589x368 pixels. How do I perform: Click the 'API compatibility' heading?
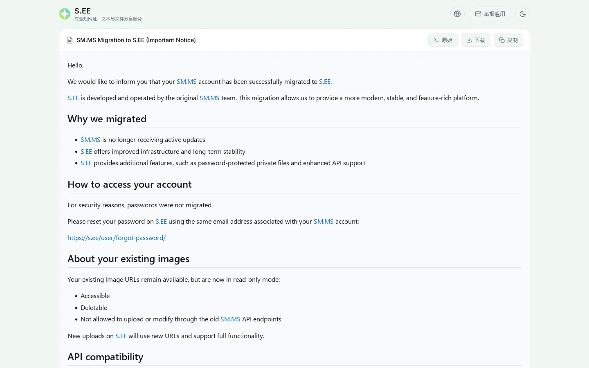point(106,357)
